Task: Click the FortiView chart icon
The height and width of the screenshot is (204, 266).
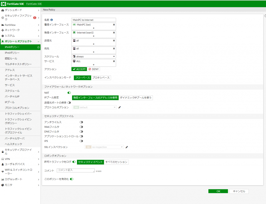Action: (x=2, y=25)
